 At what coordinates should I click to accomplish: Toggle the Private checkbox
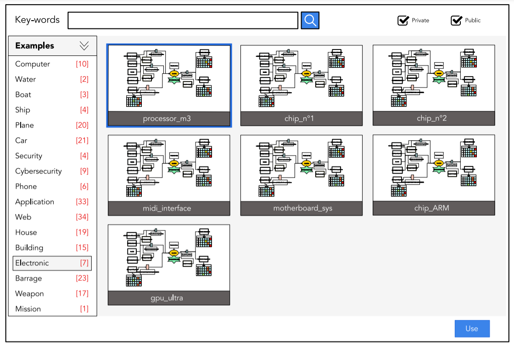(x=403, y=20)
